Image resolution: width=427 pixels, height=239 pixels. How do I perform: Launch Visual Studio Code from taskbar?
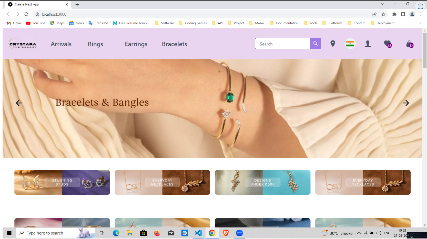pyautogui.click(x=198, y=233)
